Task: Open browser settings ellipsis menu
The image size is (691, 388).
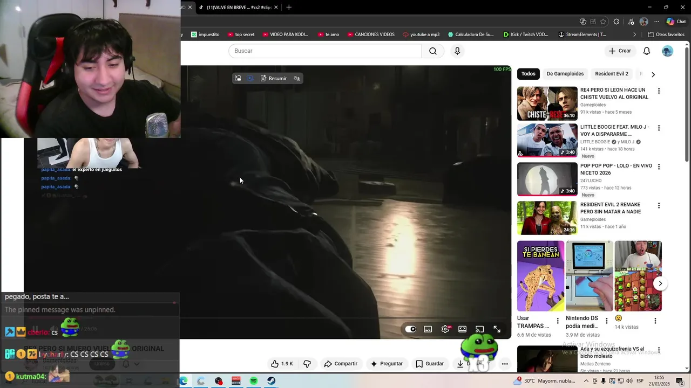Action: click(656, 22)
